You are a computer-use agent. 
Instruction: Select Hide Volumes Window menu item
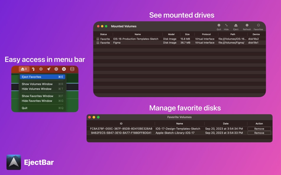43,89
